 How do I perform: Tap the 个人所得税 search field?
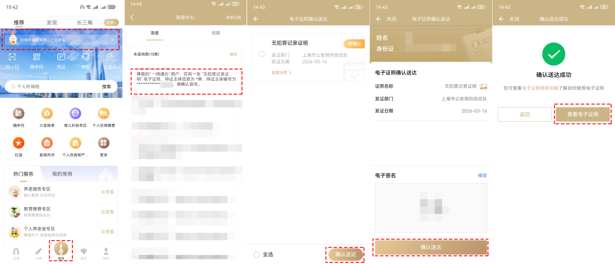click(51, 86)
